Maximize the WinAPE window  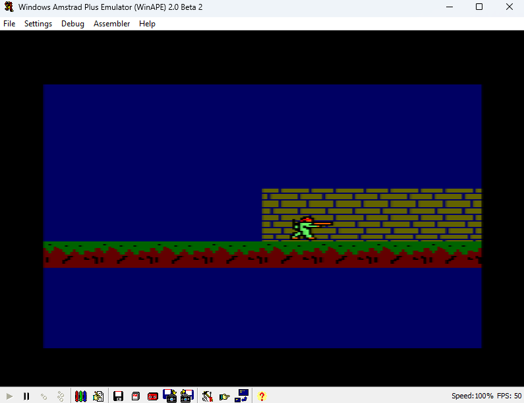click(x=479, y=7)
